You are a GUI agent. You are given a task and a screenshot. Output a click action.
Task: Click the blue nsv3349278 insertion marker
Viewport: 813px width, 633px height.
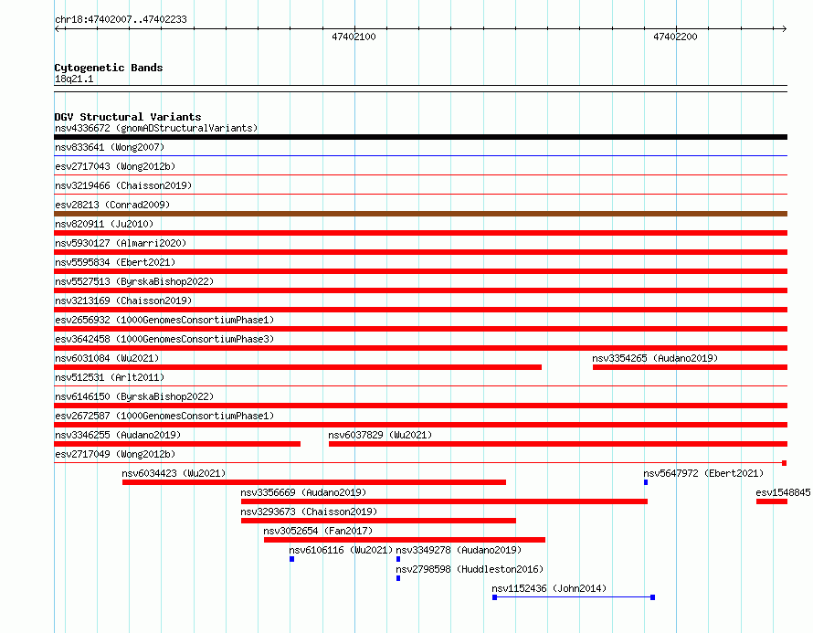tap(398, 559)
